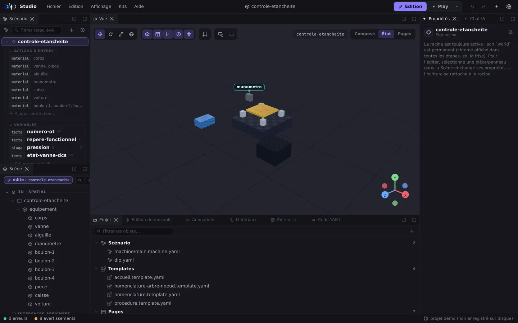Redo with the top bar redo arrow
Viewport: 518px width, 323px height.
[x=484, y=6]
